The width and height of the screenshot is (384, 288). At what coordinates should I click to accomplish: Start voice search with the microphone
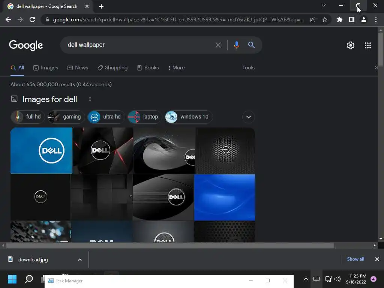pos(236,45)
